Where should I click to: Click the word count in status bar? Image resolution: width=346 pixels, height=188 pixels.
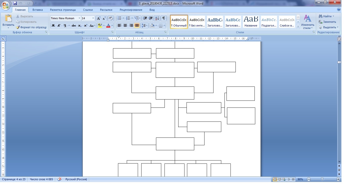tap(41, 179)
